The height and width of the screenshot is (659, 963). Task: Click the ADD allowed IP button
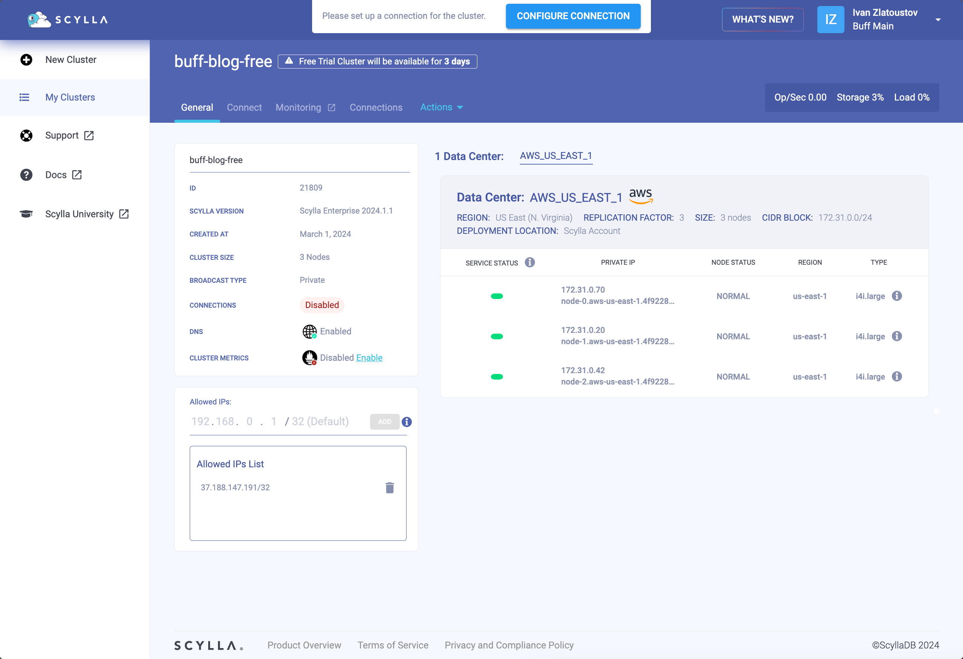pyautogui.click(x=384, y=421)
